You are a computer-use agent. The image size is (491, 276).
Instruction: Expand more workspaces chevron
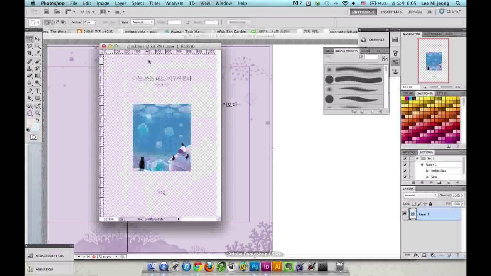pyautogui.click(x=429, y=12)
